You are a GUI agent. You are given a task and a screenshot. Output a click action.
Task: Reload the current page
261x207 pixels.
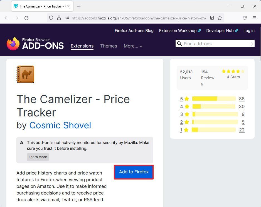tap(26, 18)
